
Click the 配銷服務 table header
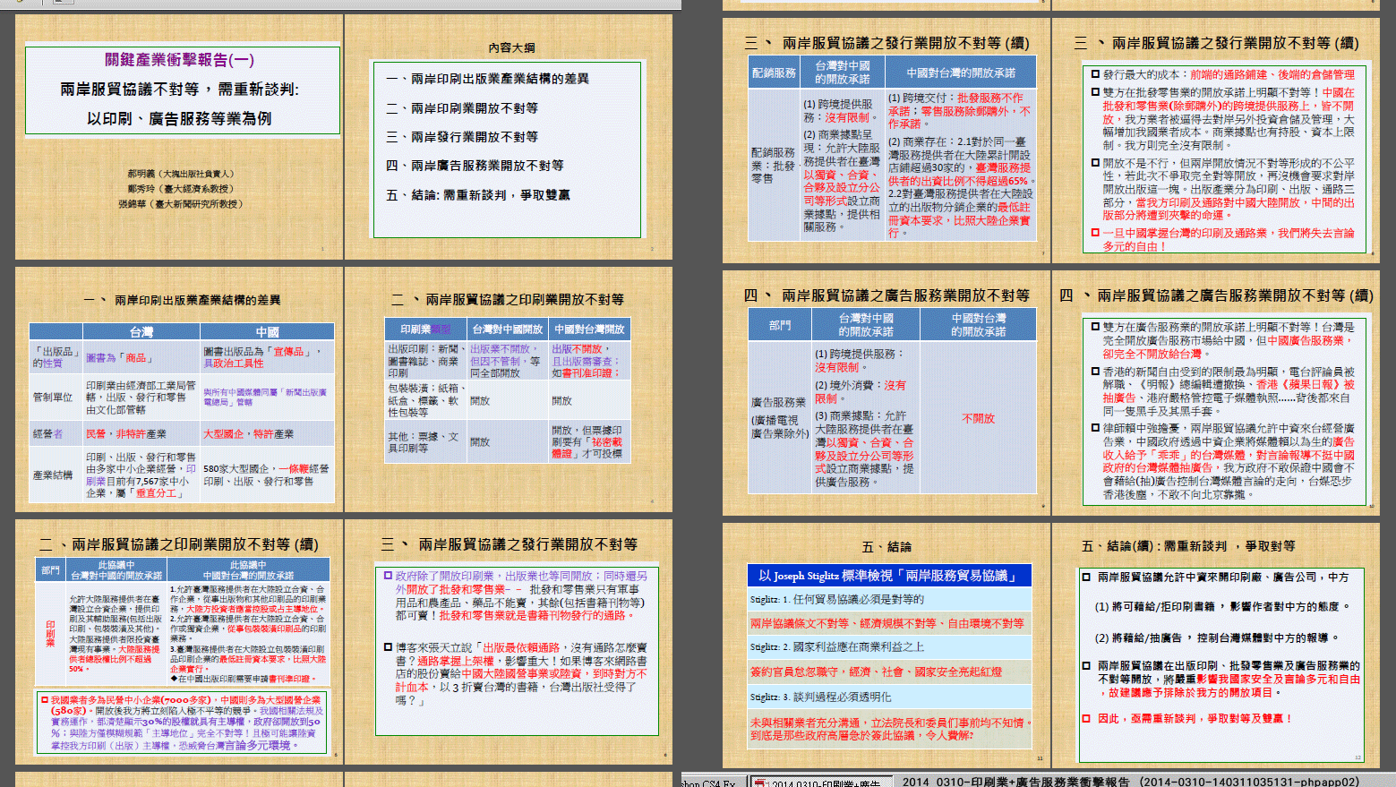pos(774,73)
